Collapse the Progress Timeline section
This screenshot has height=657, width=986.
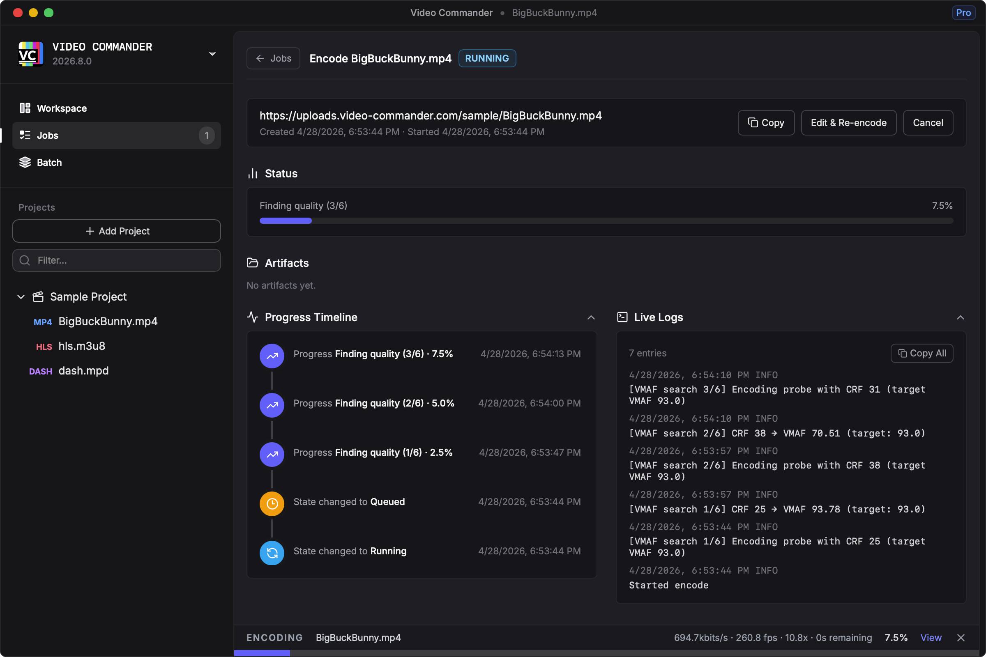point(591,317)
